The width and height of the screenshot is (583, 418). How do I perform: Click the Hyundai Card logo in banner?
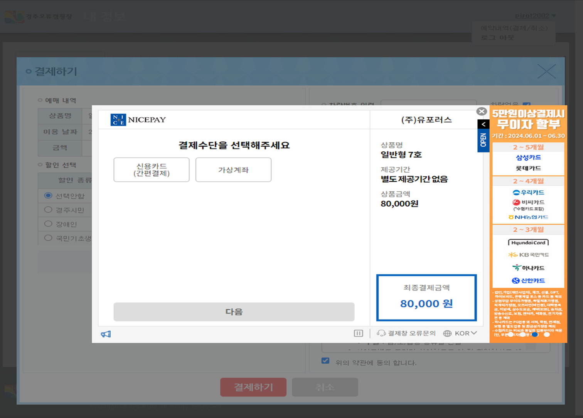click(528, 243)
